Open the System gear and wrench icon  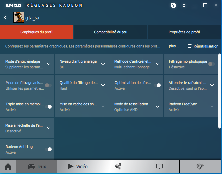[x=200, y=166]
